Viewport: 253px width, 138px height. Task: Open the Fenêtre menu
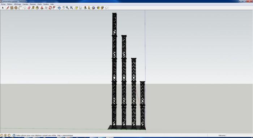pyautogui.click(x=46, y=4)
